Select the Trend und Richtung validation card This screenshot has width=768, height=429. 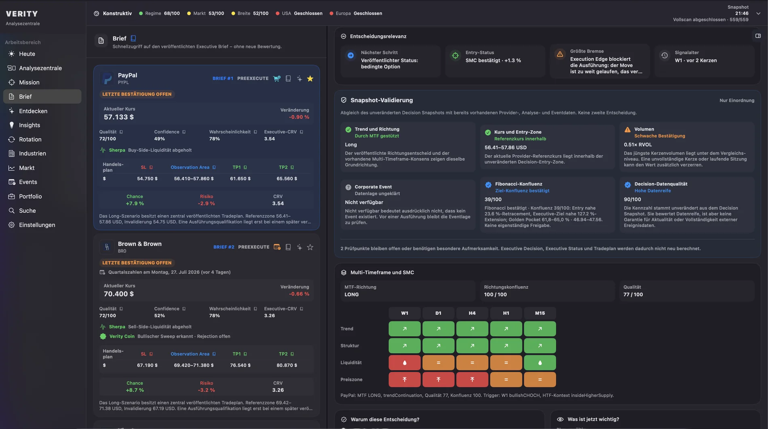click(x=408, y=147)
